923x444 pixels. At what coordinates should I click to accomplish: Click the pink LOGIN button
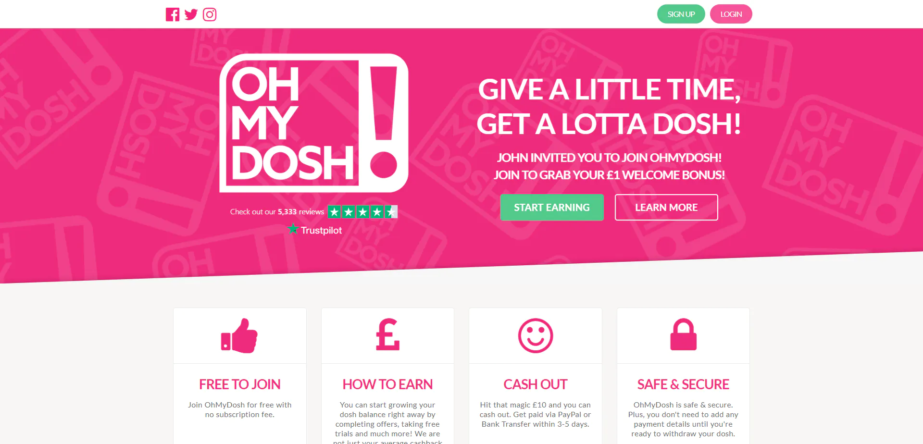click(731, 14)
